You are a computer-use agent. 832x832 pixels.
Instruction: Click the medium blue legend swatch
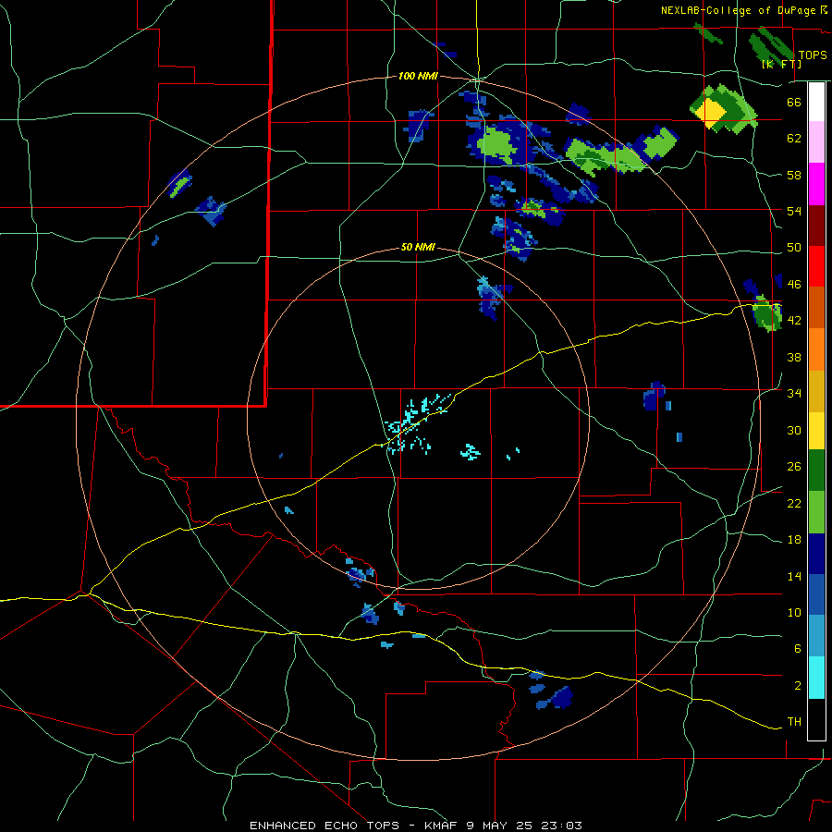click(816, 594)
